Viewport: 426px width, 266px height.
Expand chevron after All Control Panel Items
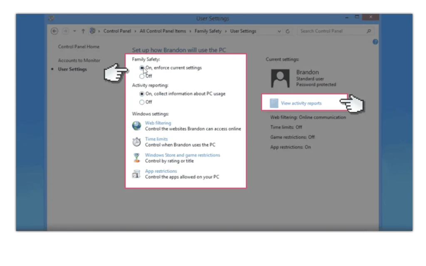pos(190,31)
